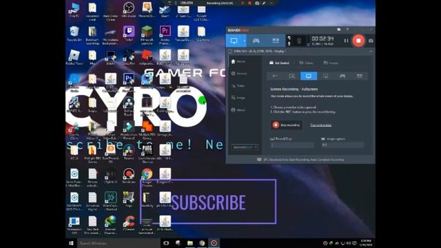Select around-mouse recording mode icon

[x=325, y=76]
